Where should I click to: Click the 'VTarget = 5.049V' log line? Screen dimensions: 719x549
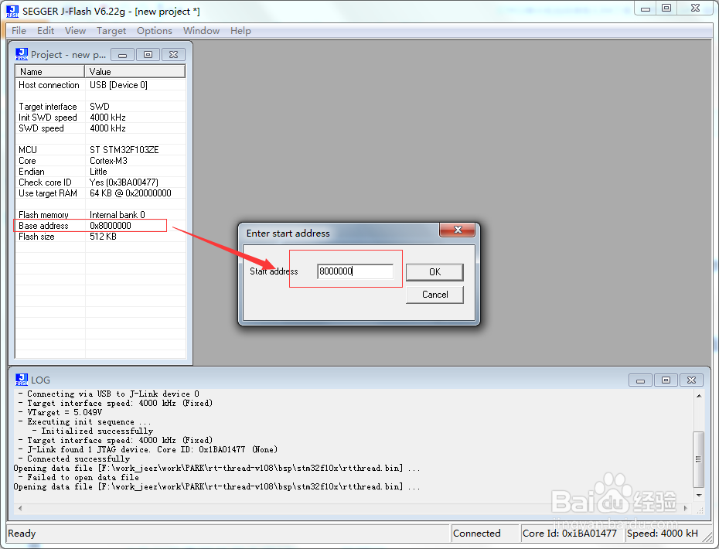click(60, 412)
